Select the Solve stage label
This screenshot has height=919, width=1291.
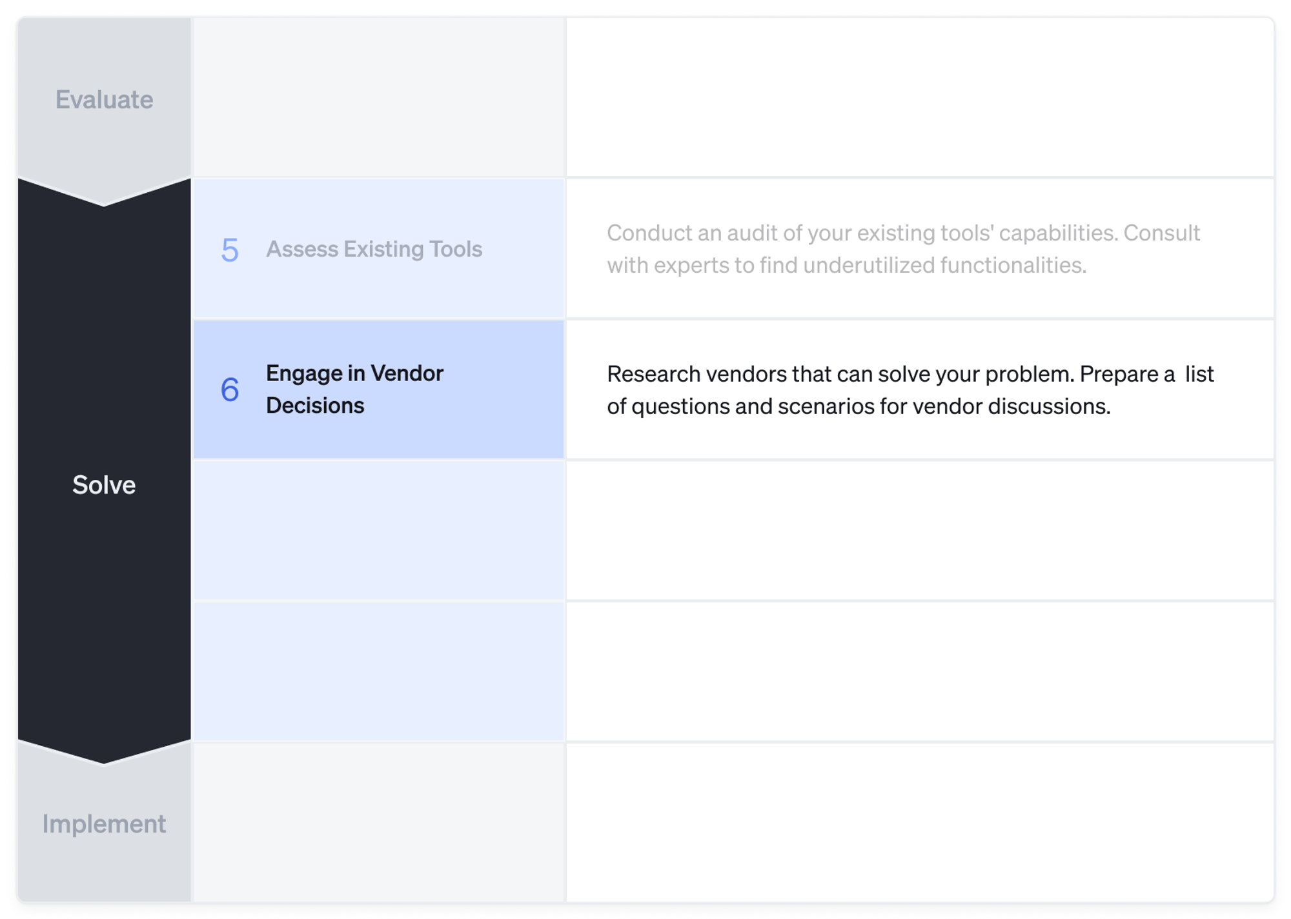pyautogui.click(x=104, y=485)
